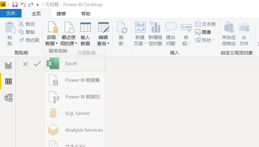Redo the last action
The height and width of the screenshot is (147, 259).
coord(31,4)
